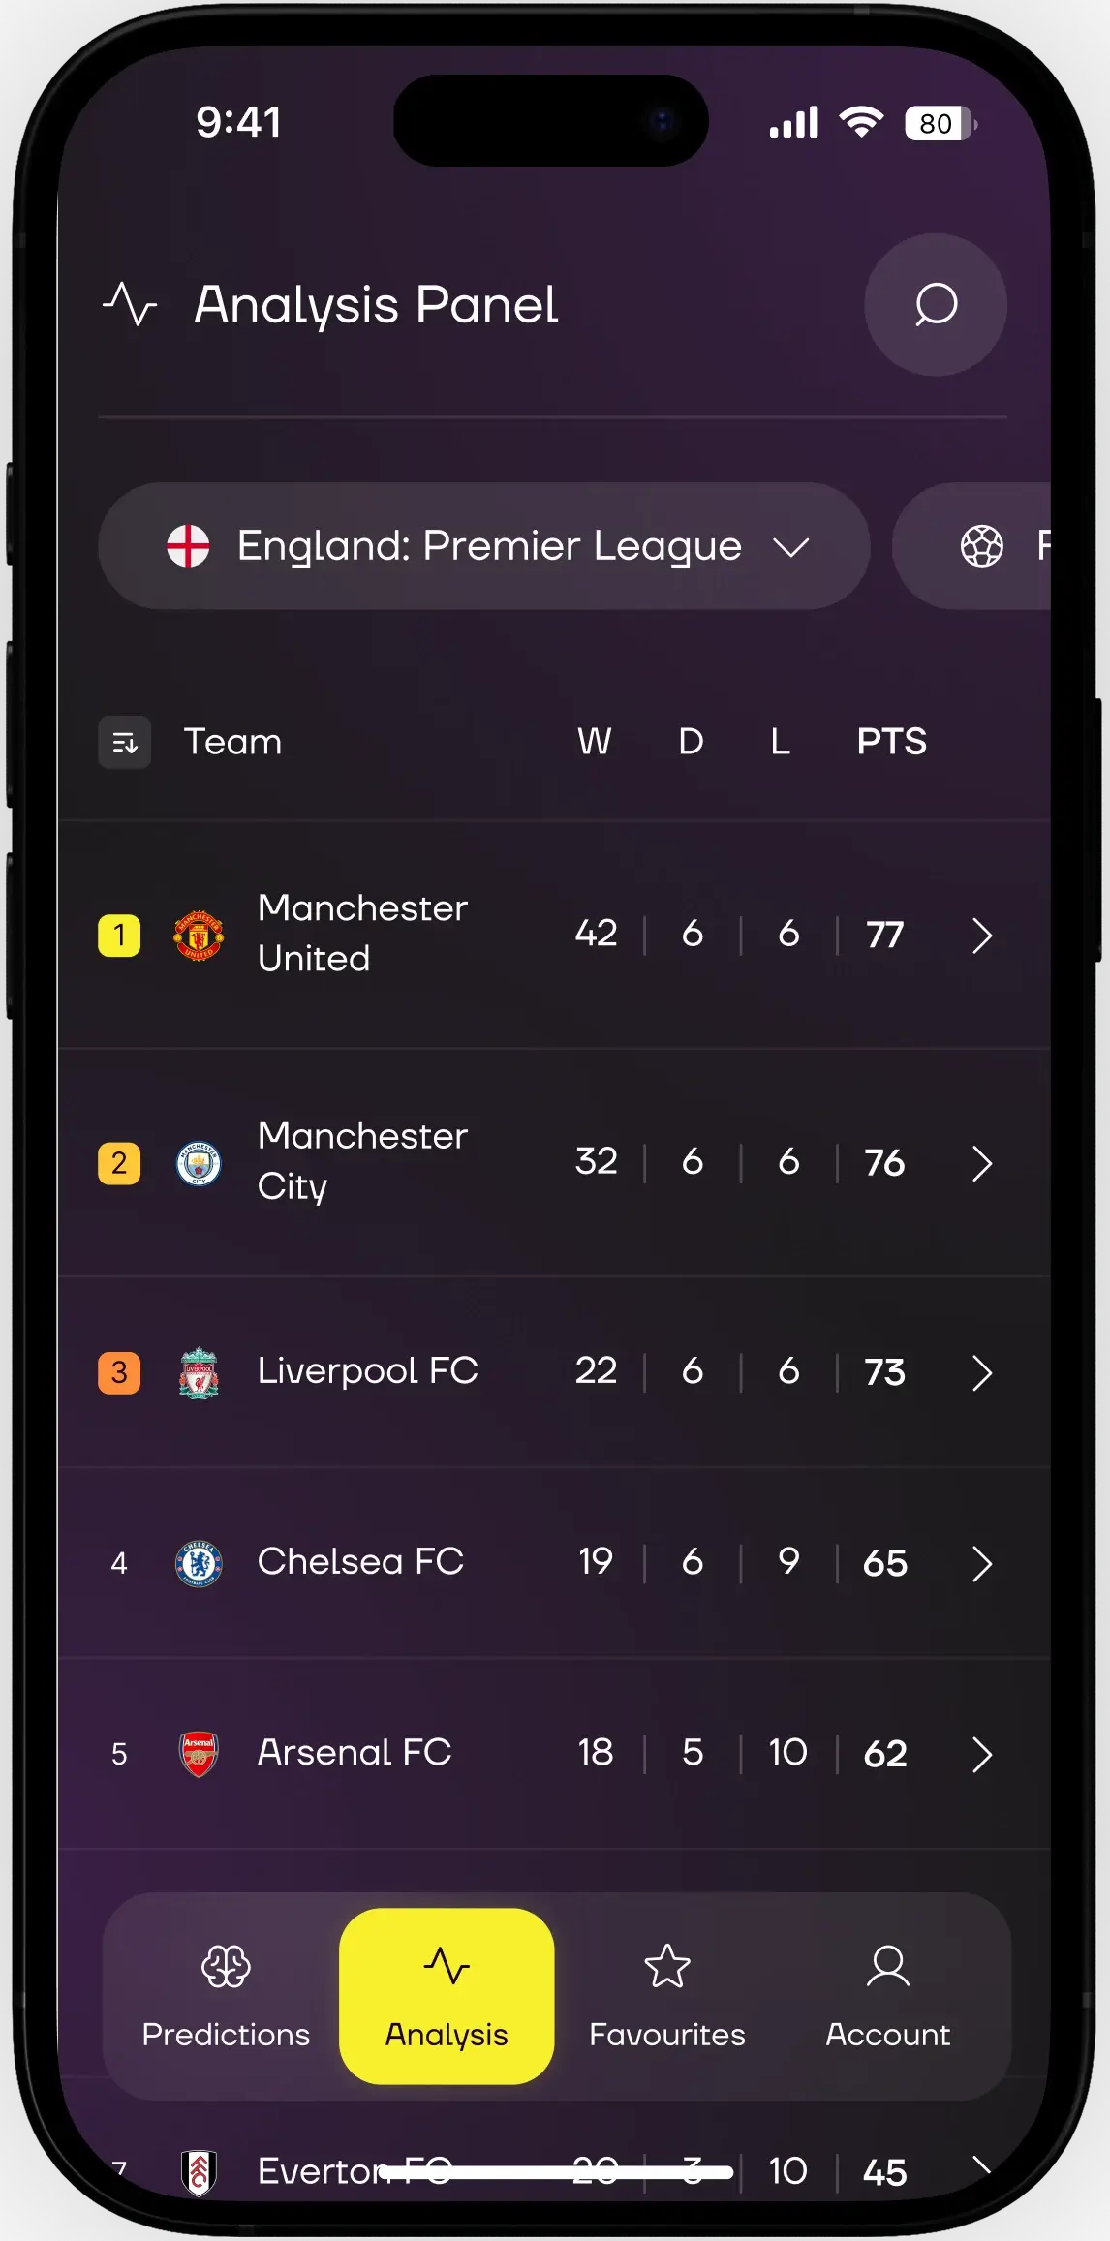Click the Arsenal FC crest
Viewport: 1110px width, 2241px height.
pyautogui.click(x=199, y=1754)
